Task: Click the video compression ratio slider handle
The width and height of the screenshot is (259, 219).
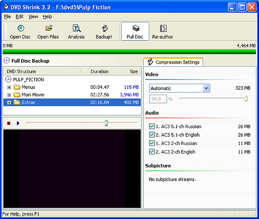Action: coord(246,99)
